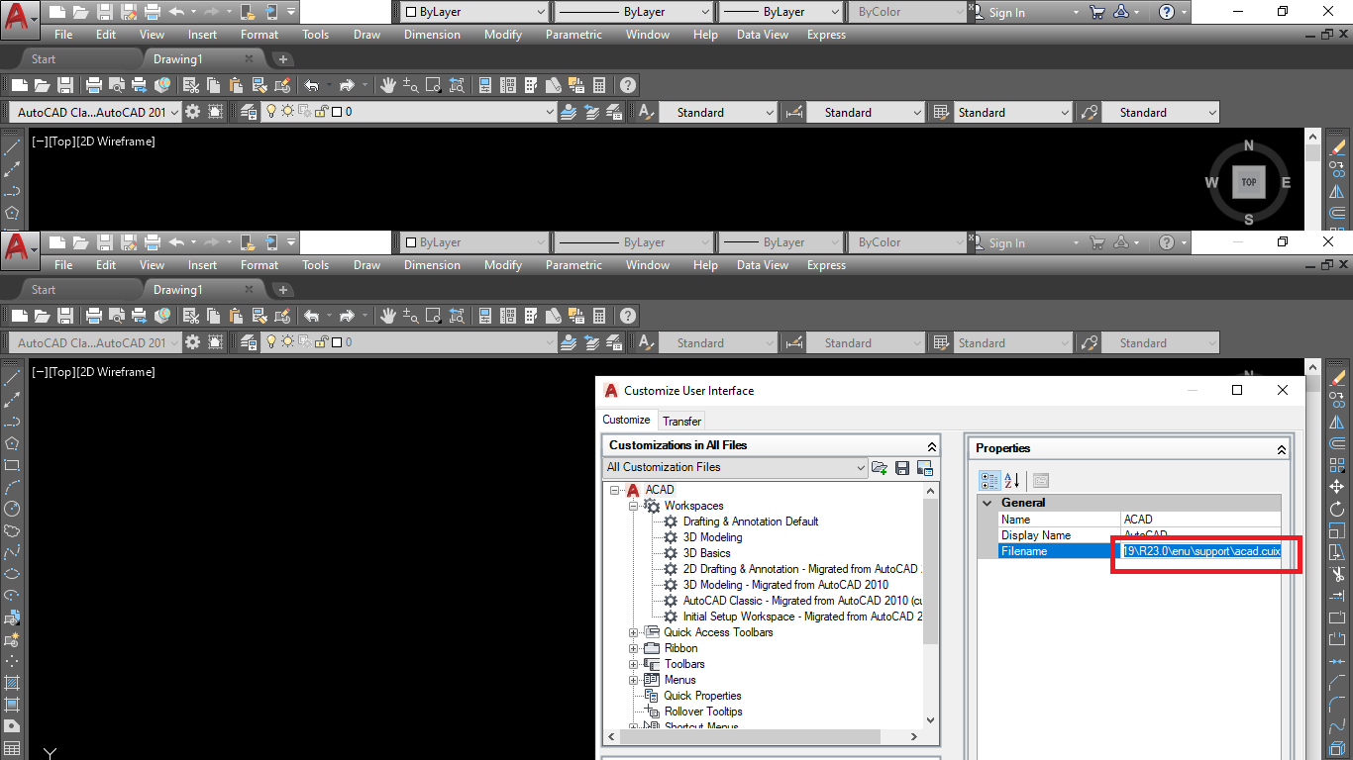Switch to Transfer tab in CUI dialog
This screenshot has width=1353, height=760.
[x=682, y=421]
